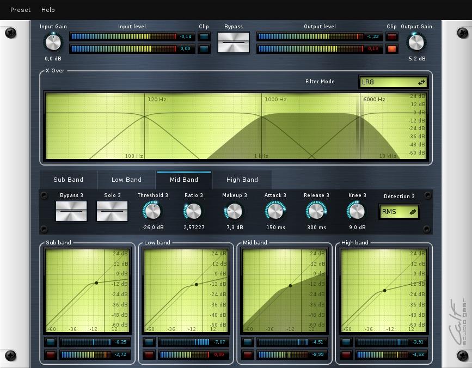472x368 pixels.
Task: Enable the Solo 3 switch
Action: tap(112, 211)
